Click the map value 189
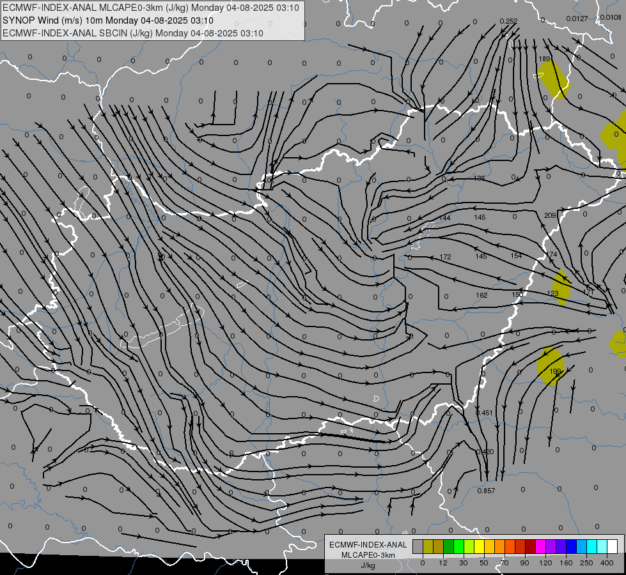The height and width of the screenshot is (575, 626). coord(544,59)
